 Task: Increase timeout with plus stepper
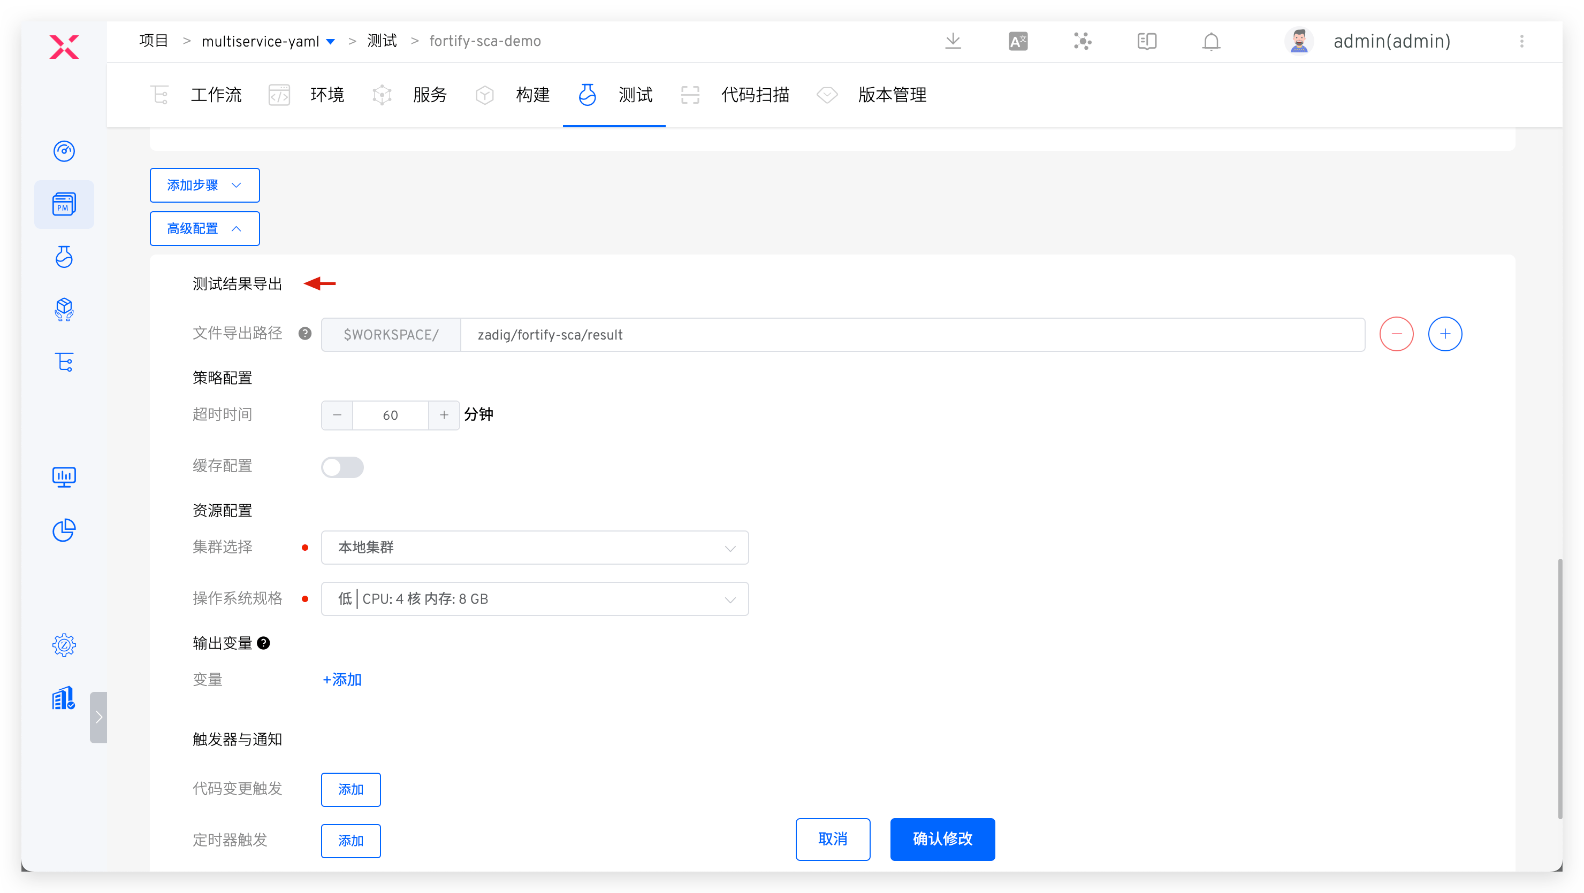tap(444, 415)
